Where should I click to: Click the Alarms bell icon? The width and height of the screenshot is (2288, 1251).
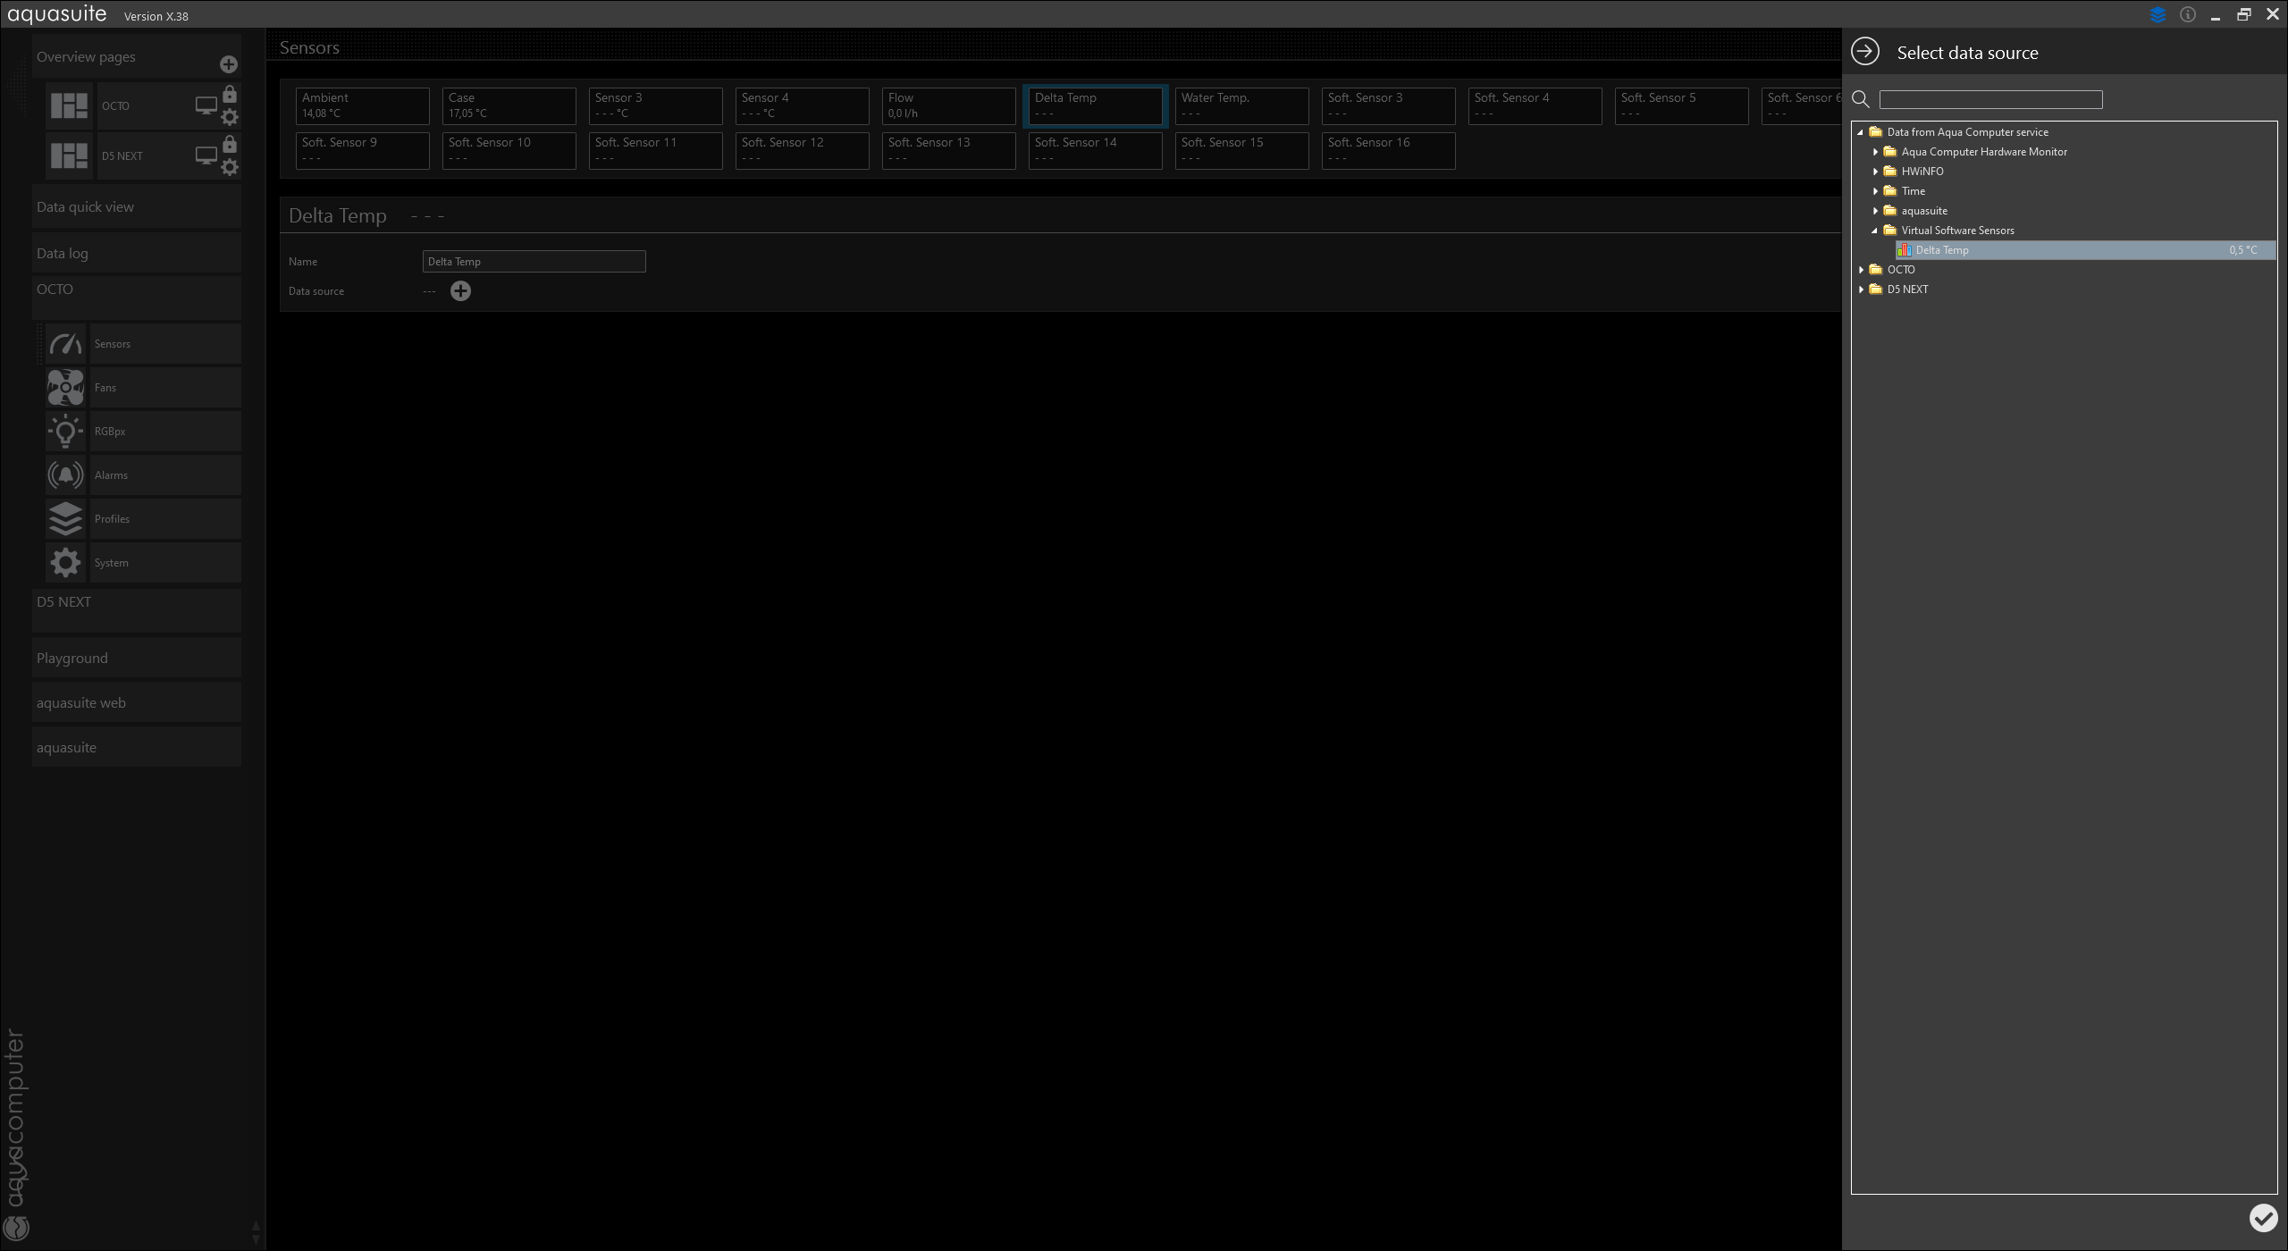click(x=65, y=475)
